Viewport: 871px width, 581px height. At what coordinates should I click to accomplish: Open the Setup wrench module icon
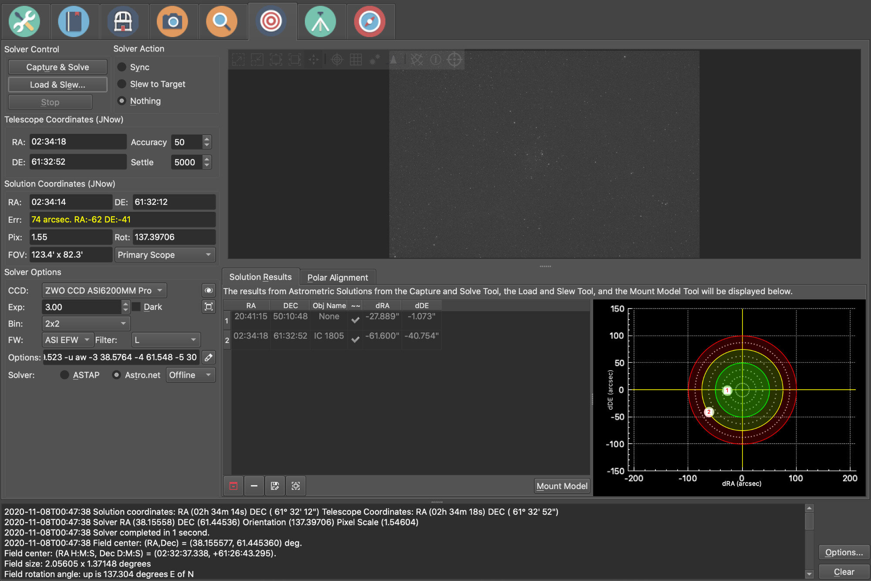[24, 21]
